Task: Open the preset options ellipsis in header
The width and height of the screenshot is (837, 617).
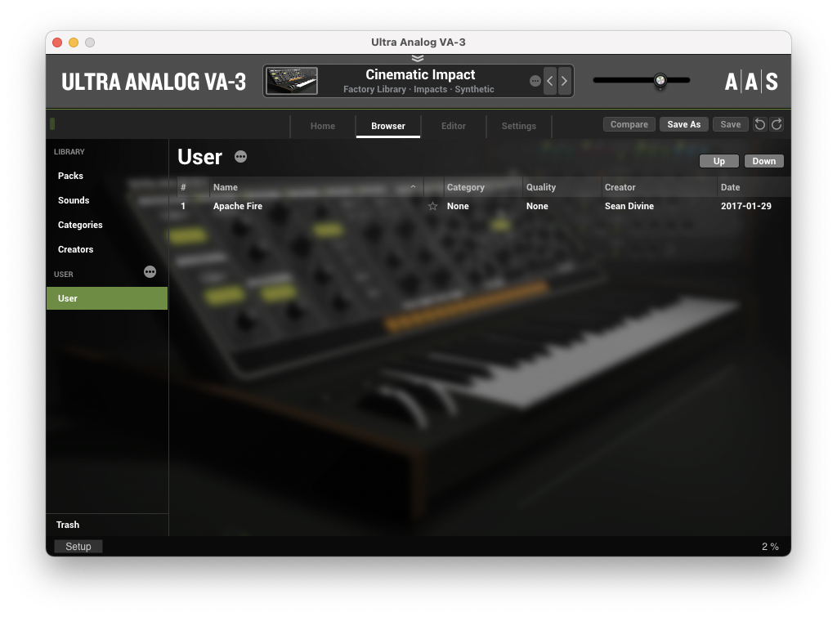Action: click(535, 81)
